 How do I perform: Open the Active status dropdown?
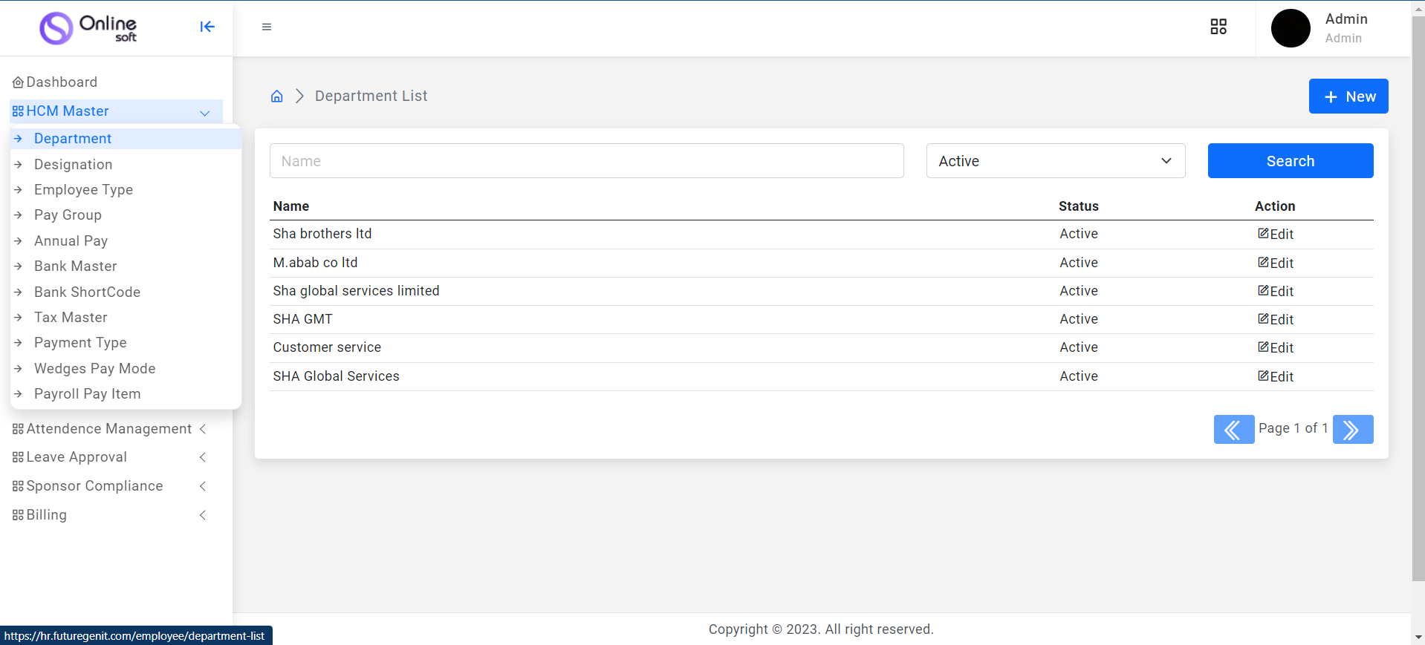click(x=1055, y=161)
